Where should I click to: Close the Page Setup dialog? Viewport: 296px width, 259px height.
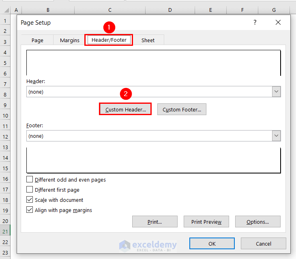tap(278, 22)
